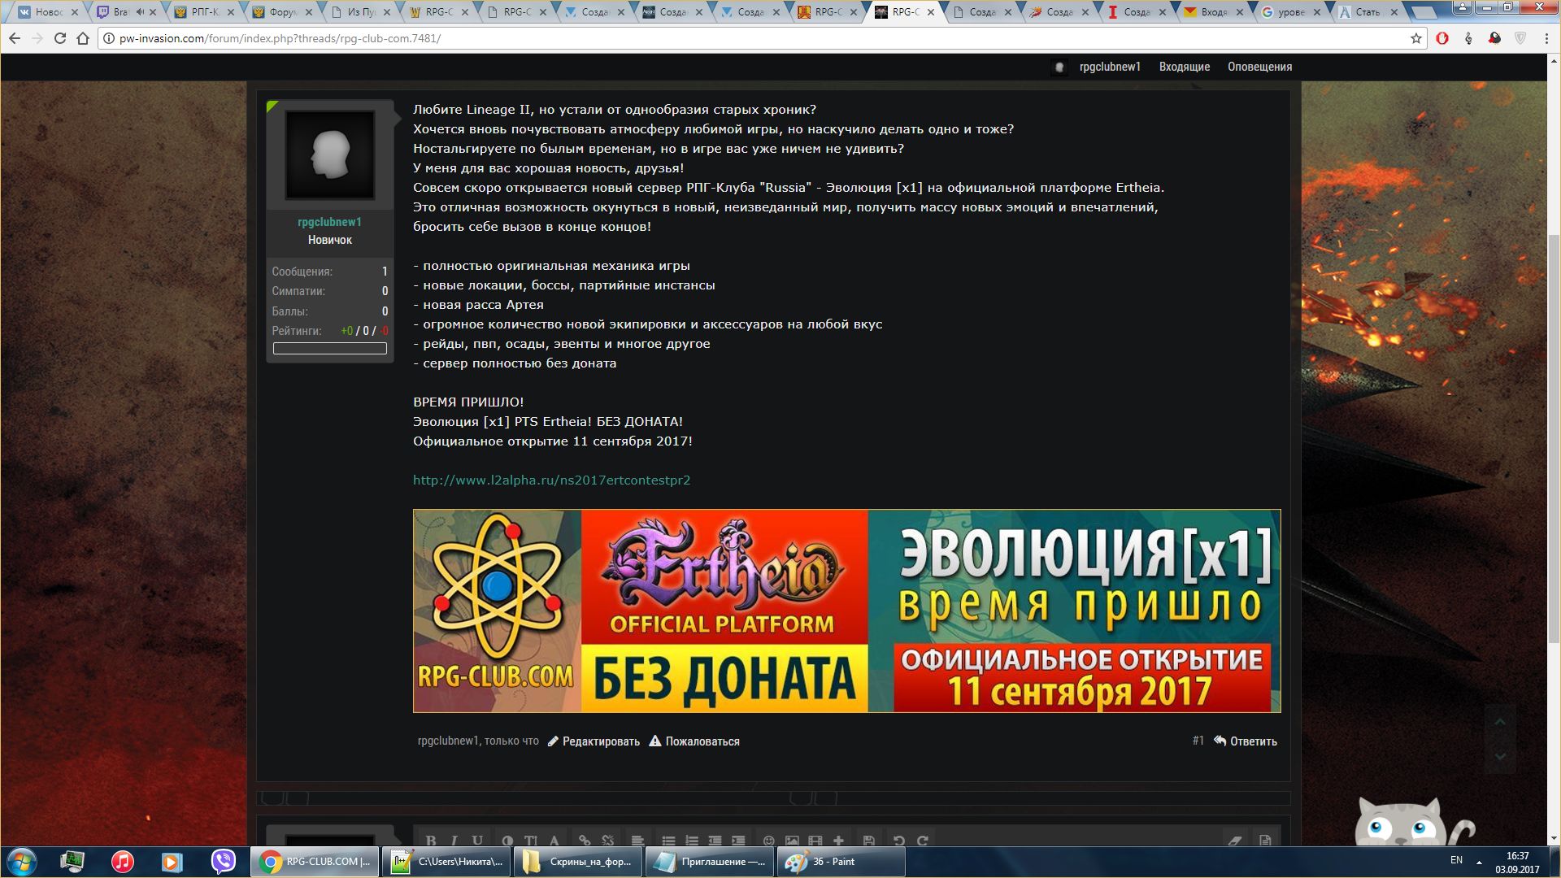Viewport: 1561px width, 878px height.
Task: Change EN input language in tray
Action: (1456, 860)
